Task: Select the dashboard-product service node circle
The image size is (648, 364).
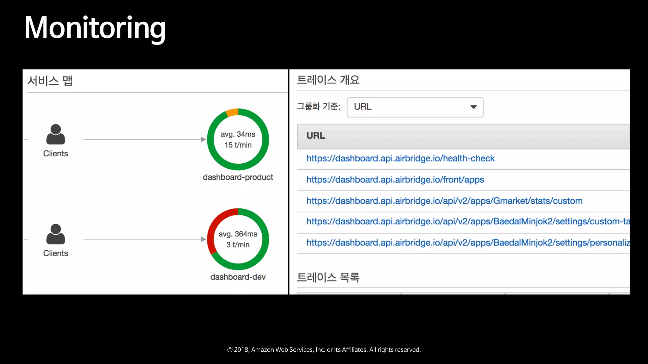Action: tap(238, 139)
